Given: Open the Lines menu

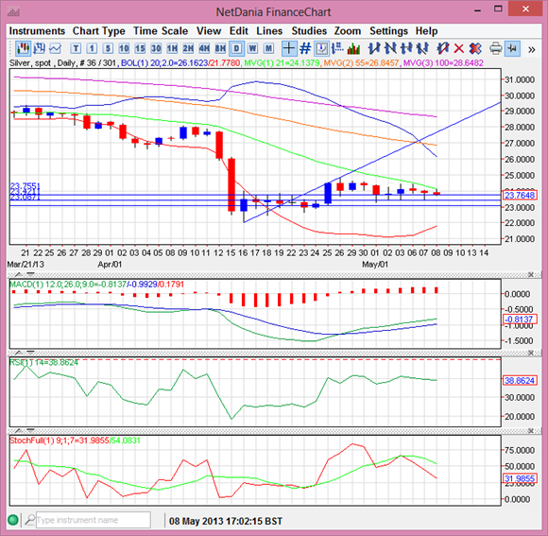Looking at the screenshot, I should (x=269, y=31).
